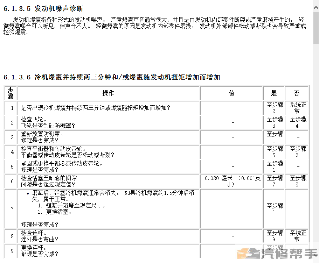The height and width of the screenshot is (263, 319).
Task: Select the list item '更换活塞。'
Action: [59, 212]
